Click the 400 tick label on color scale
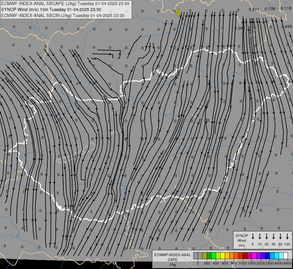Image resolution: width=293 pixels, height=269 pixels. point(216,263)
